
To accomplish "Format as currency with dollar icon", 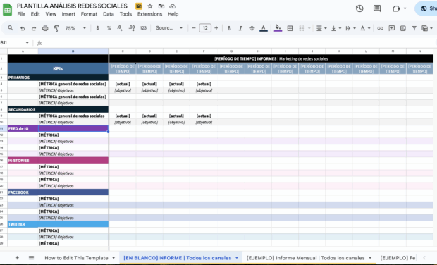I will tap(97, 28).
